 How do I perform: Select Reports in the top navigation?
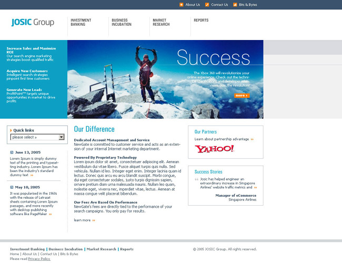point(201,20)
